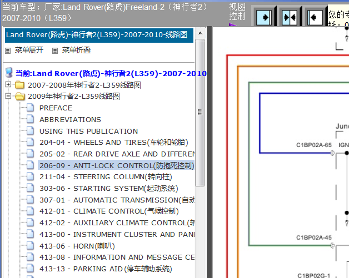Expand all menus with 菜单展开
Image resolution: width=349 pixels, height=278 pixels.
(29, 50)
